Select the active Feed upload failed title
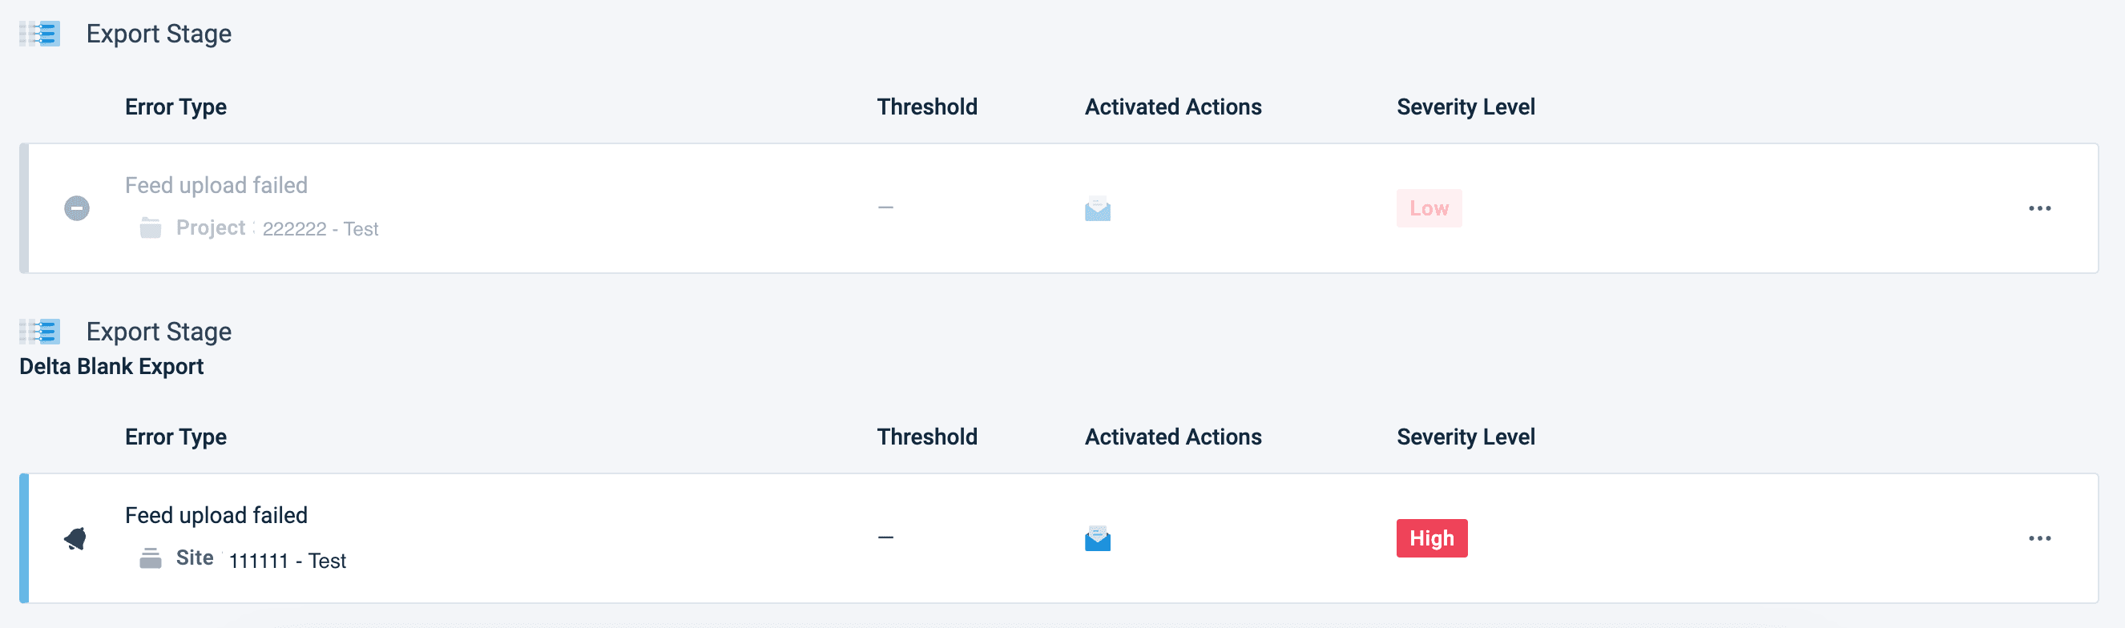The width and height of the screenshot is (2125, 628). (x=216, y=515)
